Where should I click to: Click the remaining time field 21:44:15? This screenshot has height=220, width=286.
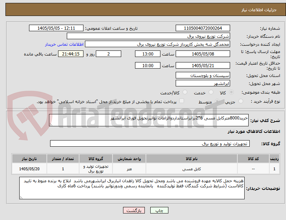point(71,54)
